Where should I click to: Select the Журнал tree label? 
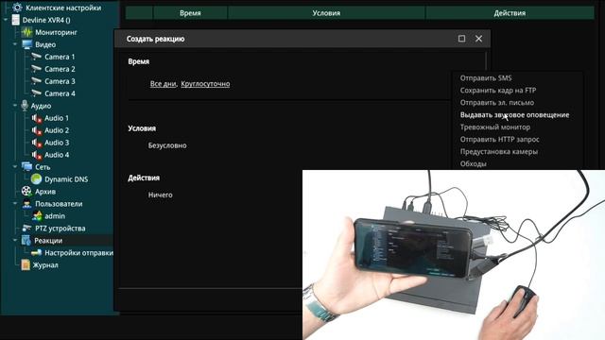[x=45, y=264]
